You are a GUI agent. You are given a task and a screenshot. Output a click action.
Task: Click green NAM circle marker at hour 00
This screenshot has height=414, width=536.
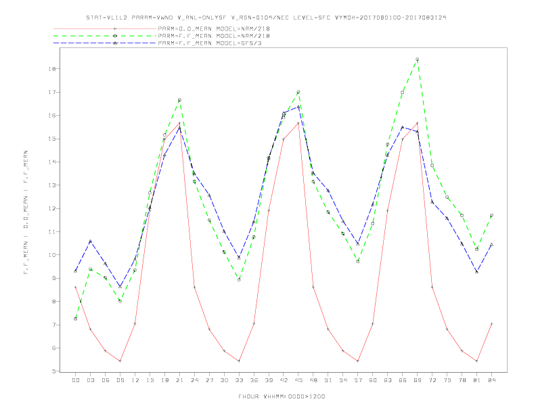coord(76,319)
